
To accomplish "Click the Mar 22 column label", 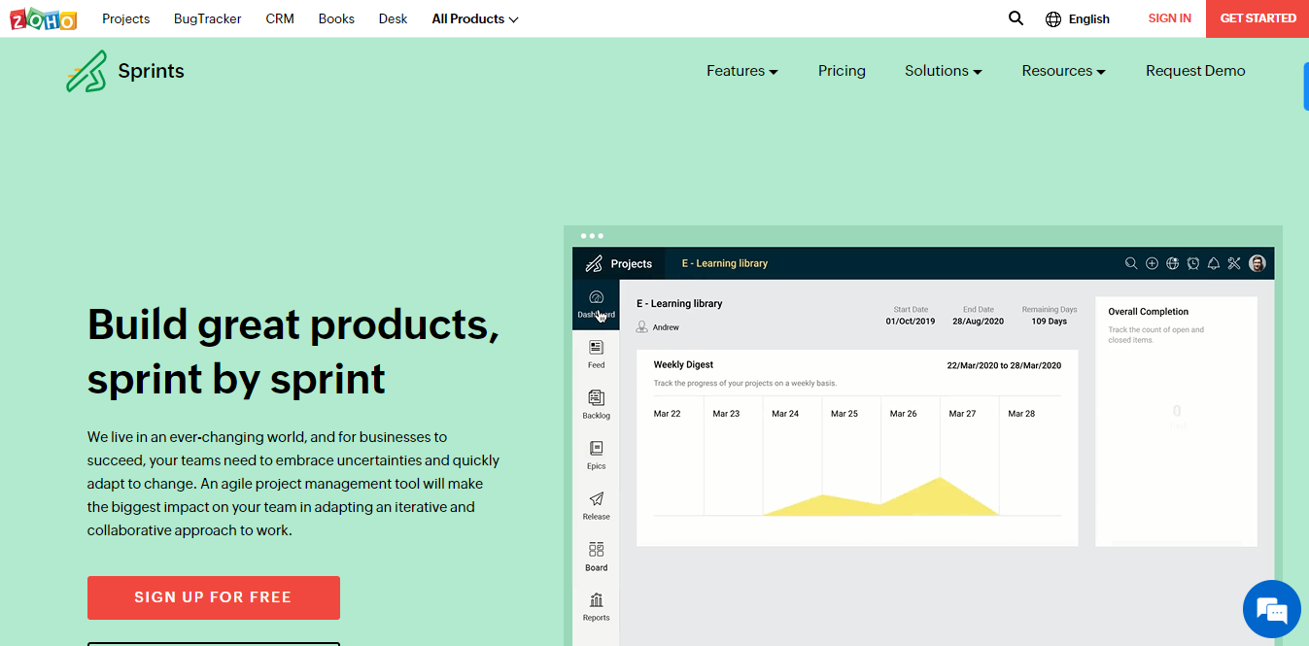I will click(x=668, y=414).
